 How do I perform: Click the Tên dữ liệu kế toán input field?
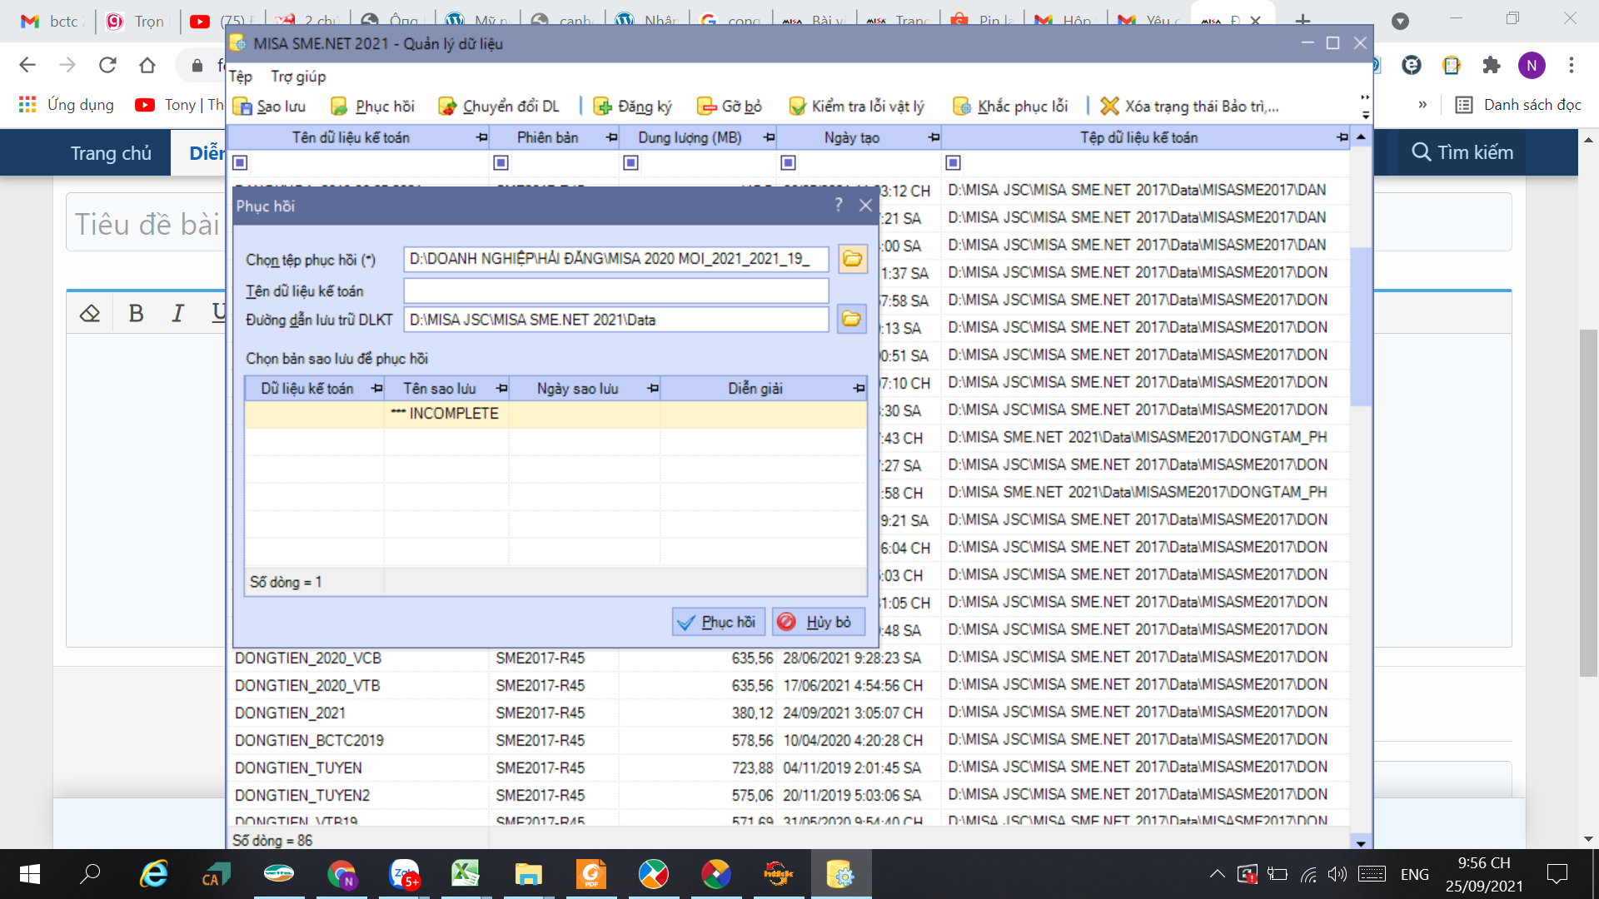615,291
